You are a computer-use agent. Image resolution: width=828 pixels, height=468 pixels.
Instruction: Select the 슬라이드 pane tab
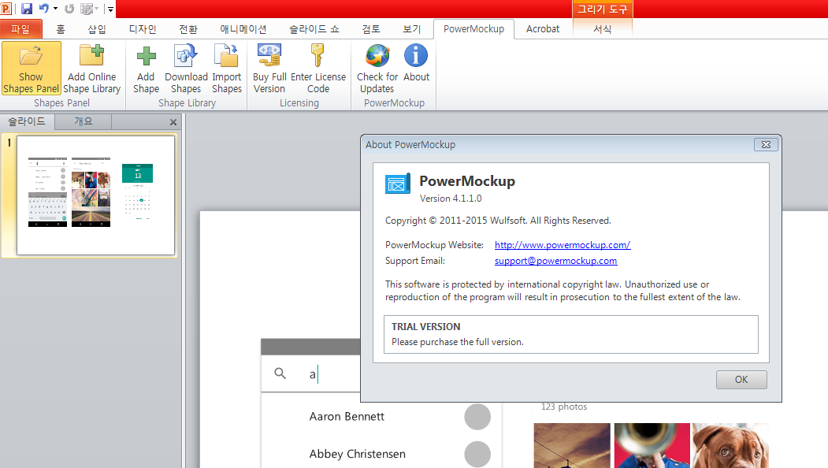(x=27, y=121)
